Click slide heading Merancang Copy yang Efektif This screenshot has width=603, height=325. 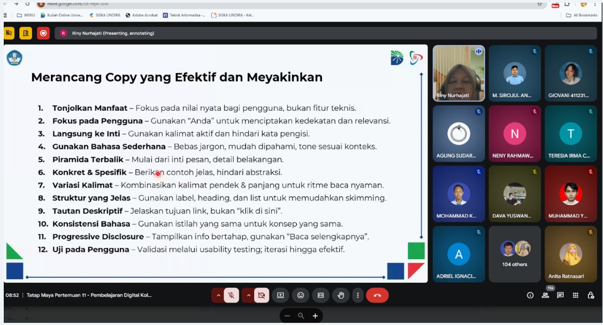coord(177,77)
